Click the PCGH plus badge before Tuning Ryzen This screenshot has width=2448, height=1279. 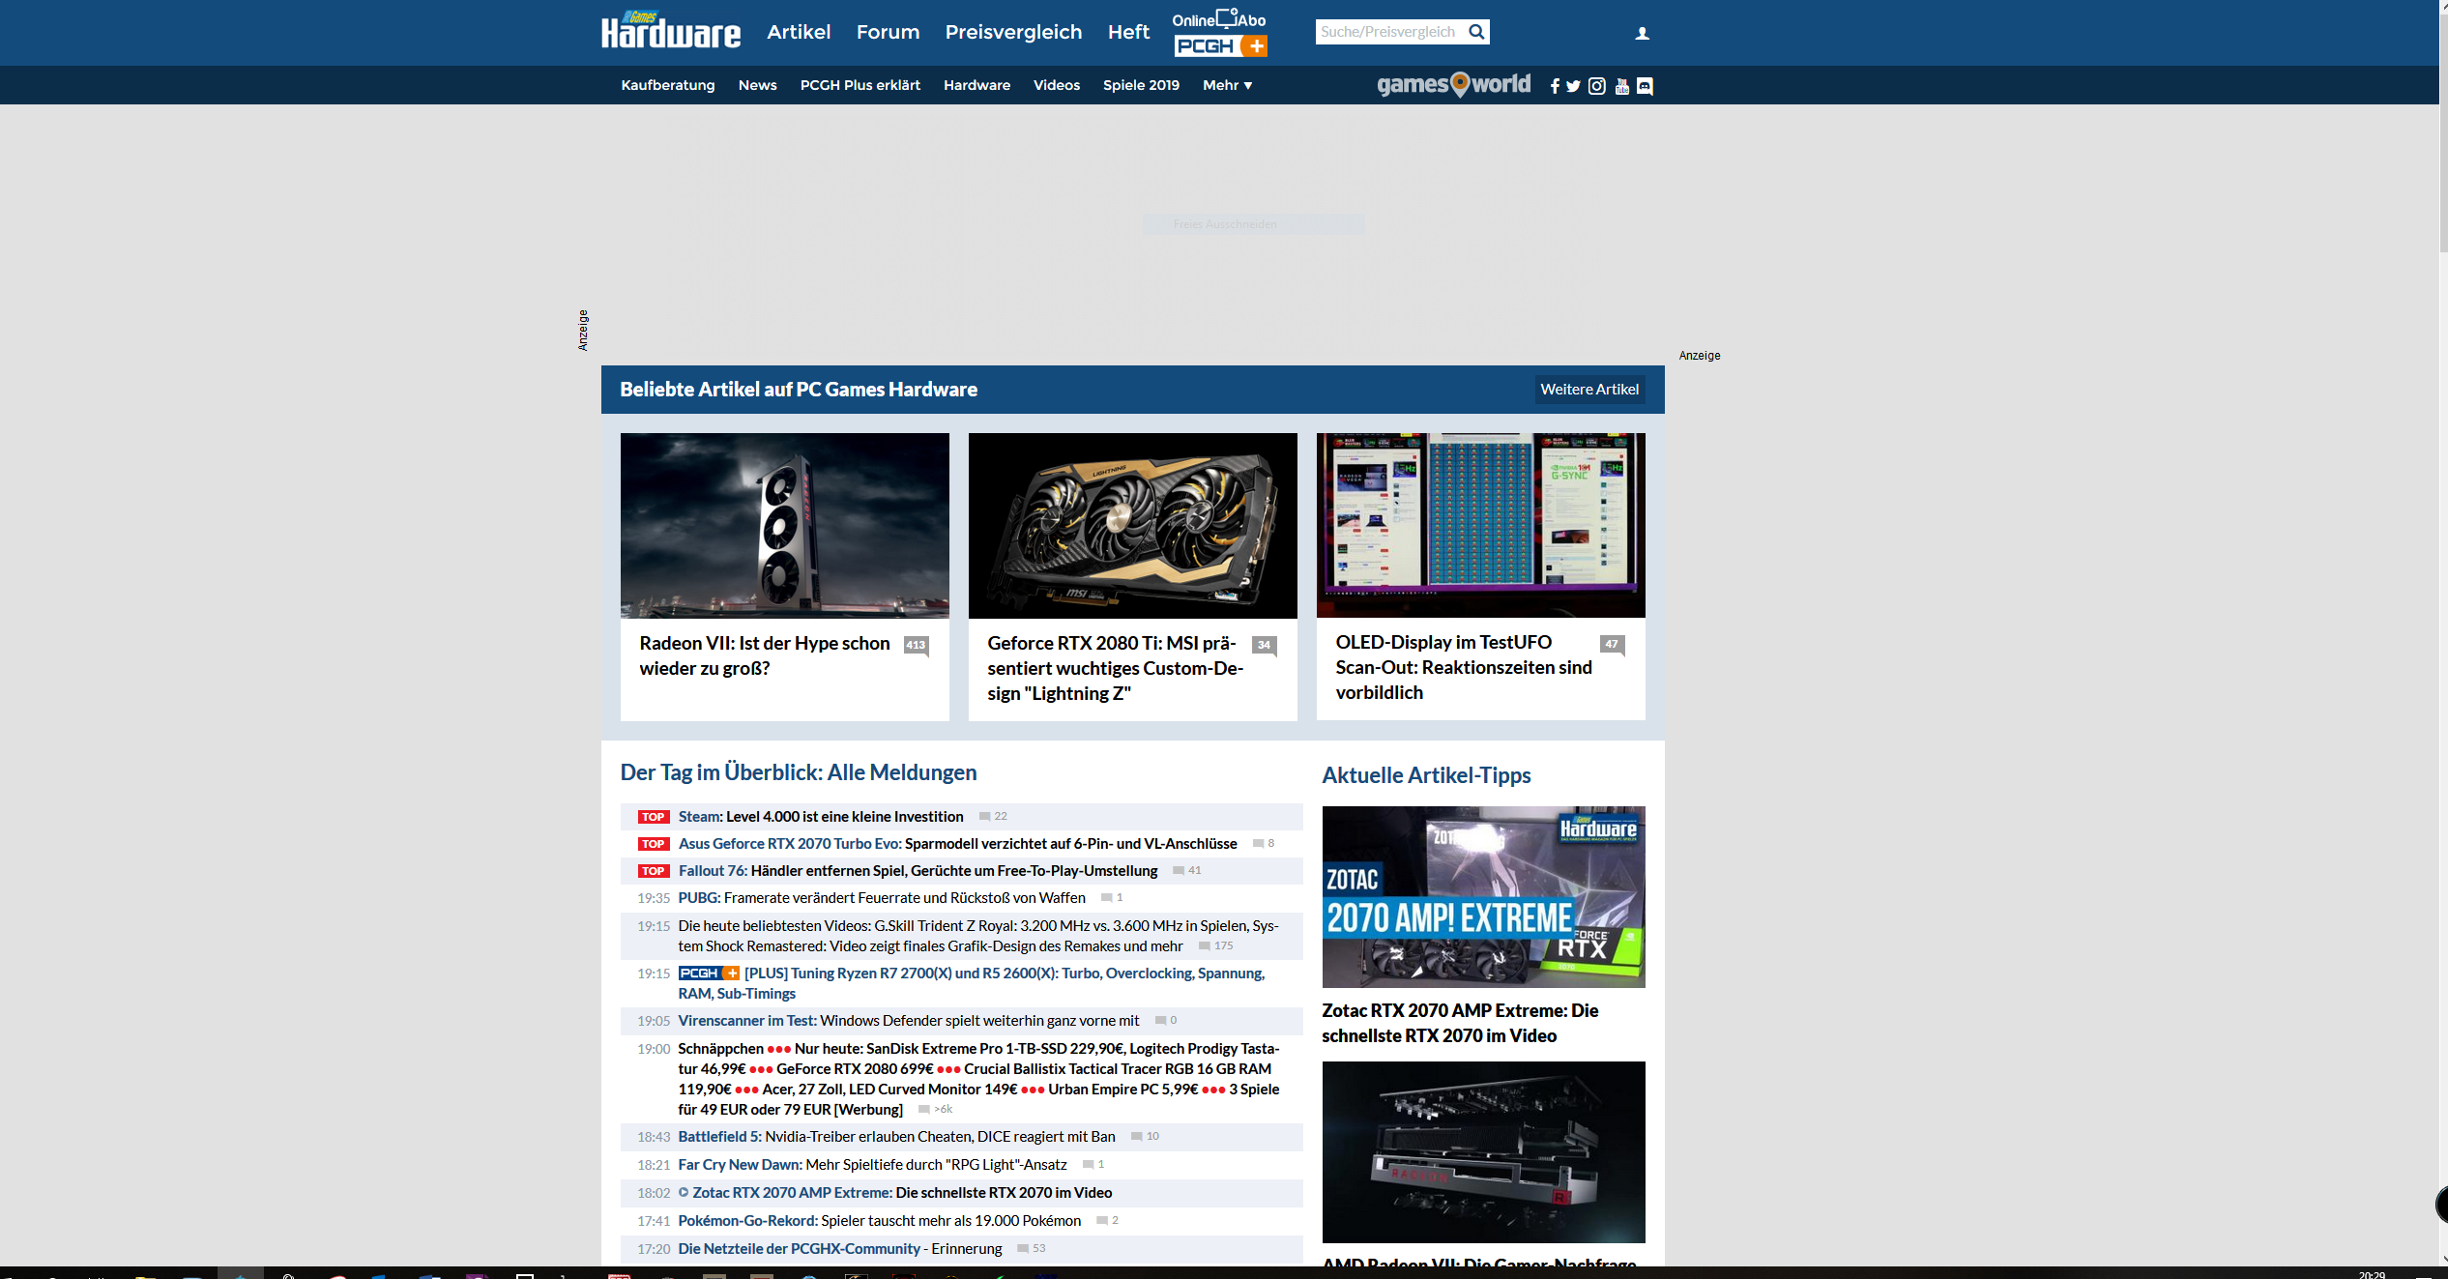click(709, 973)
